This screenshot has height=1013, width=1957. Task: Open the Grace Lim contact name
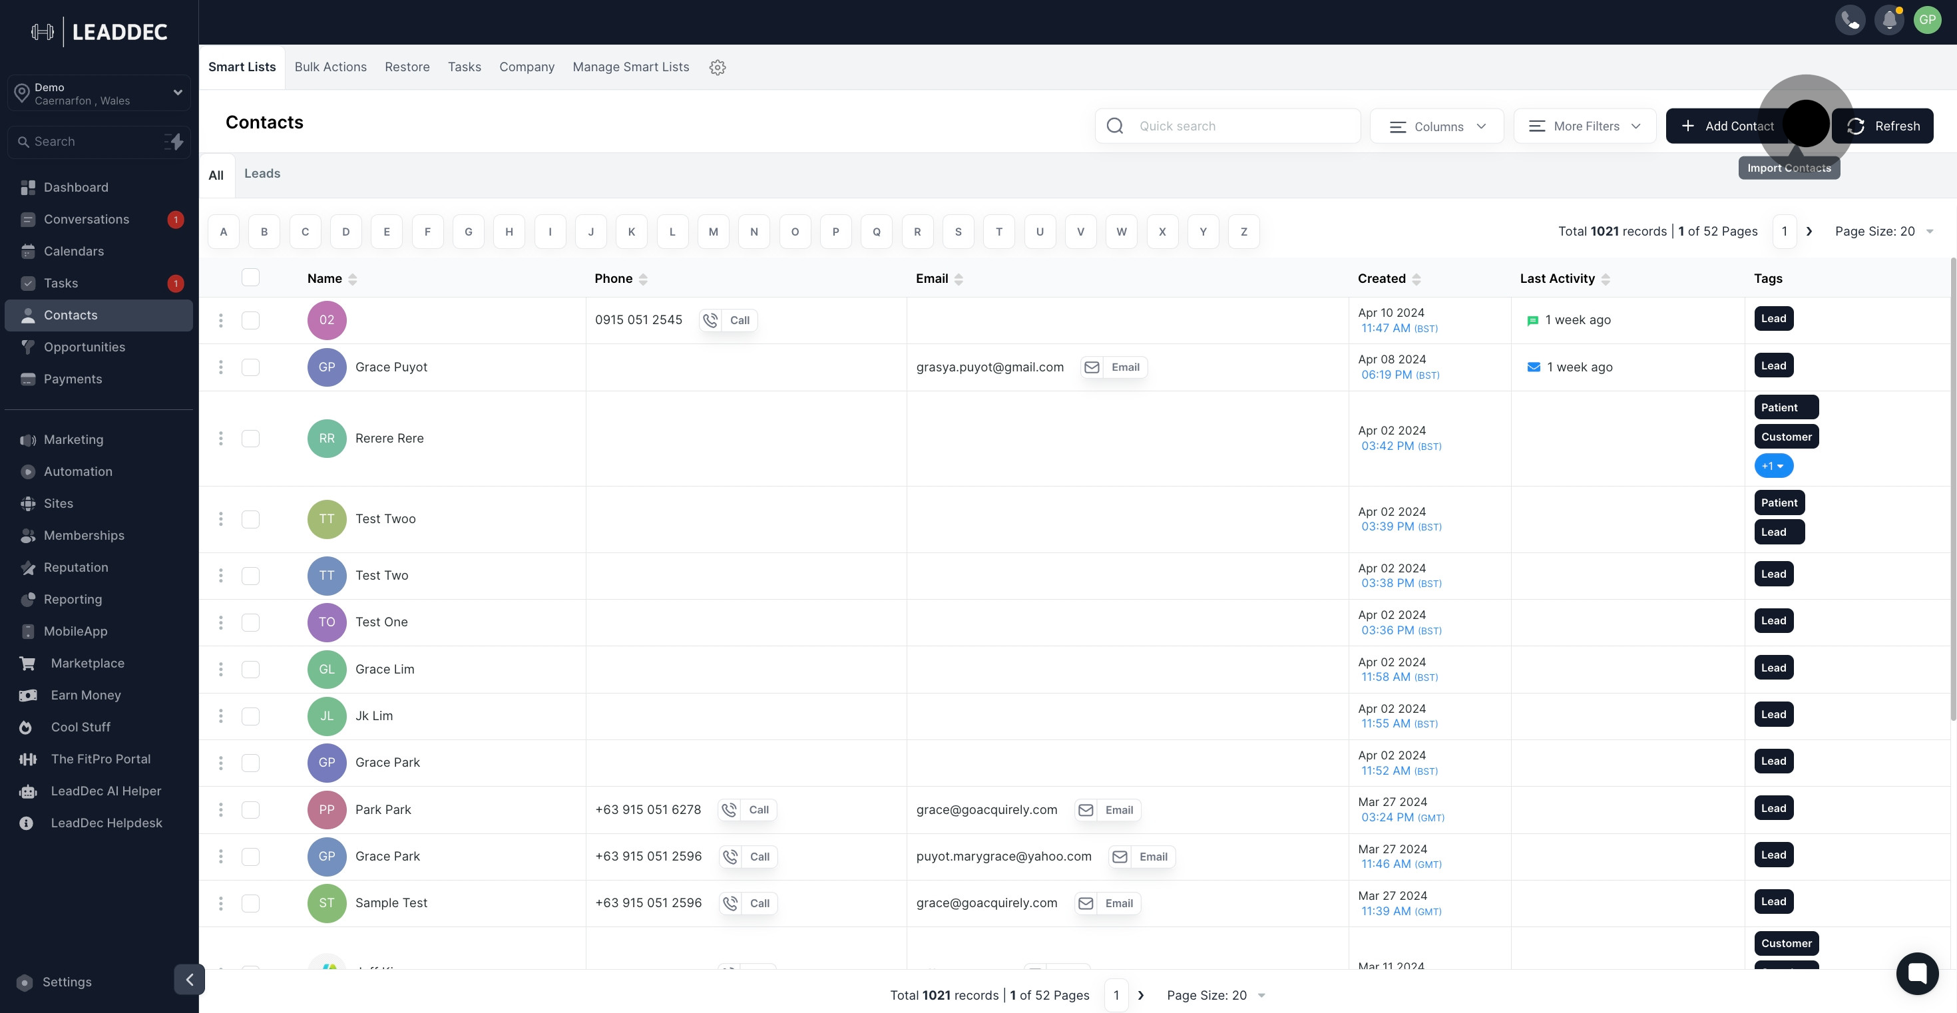[385, 669]
